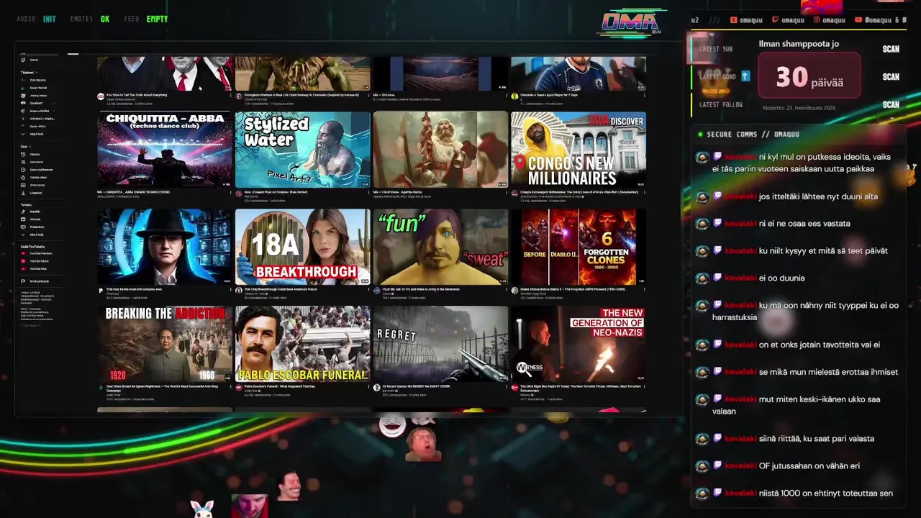Click chat message 'ei oo duunia'

[782, 278]
